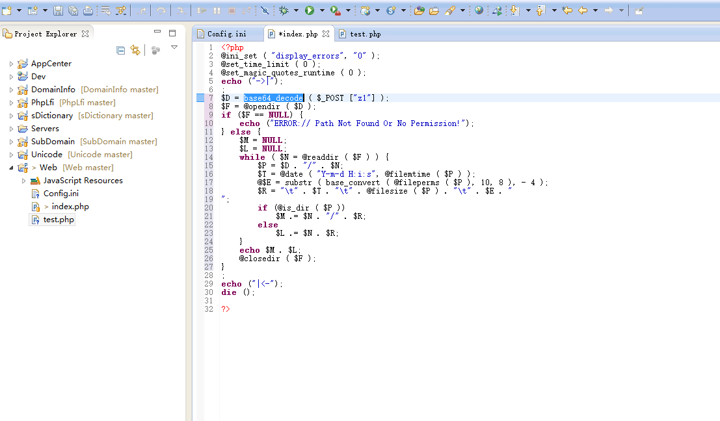Viewport: 720px width, 421px height.
Task: Select test.php in project tree
Action: 59,220
